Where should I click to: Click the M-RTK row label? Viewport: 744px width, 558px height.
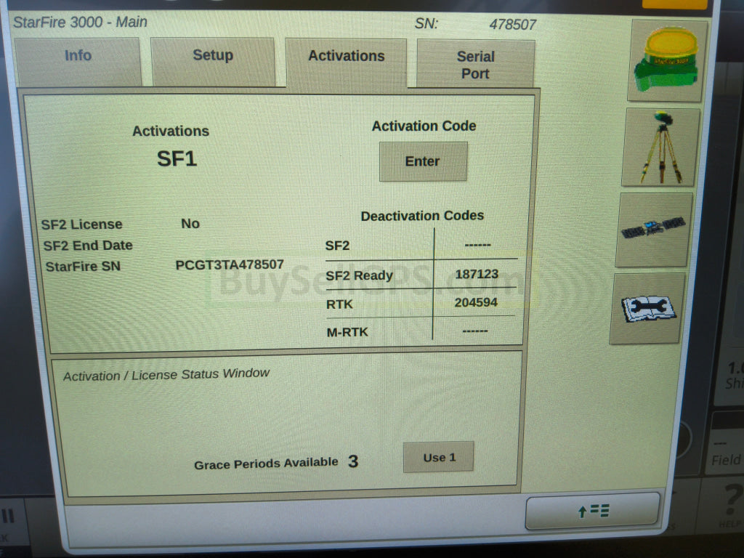point(347,332)
